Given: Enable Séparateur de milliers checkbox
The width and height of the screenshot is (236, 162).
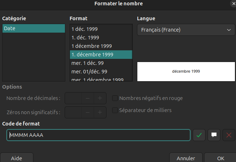Looking at the screenshot, I should [115, 110].
